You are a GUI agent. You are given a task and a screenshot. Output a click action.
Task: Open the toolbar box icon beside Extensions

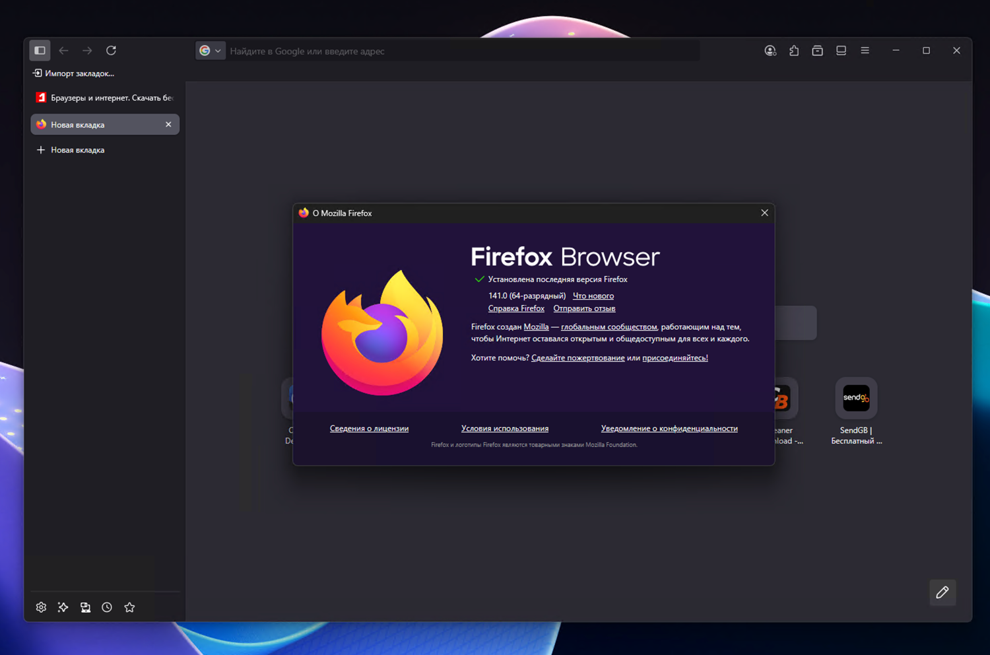pos(818,50)
